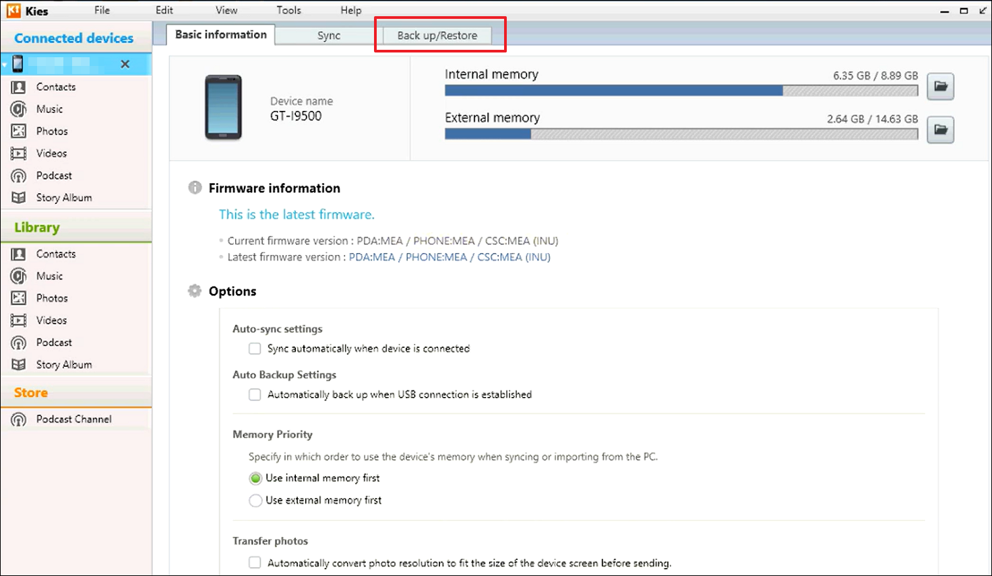Viewport: 992px width, 576px height.
Task: Open the Sync tab
Action: [328, 36]
